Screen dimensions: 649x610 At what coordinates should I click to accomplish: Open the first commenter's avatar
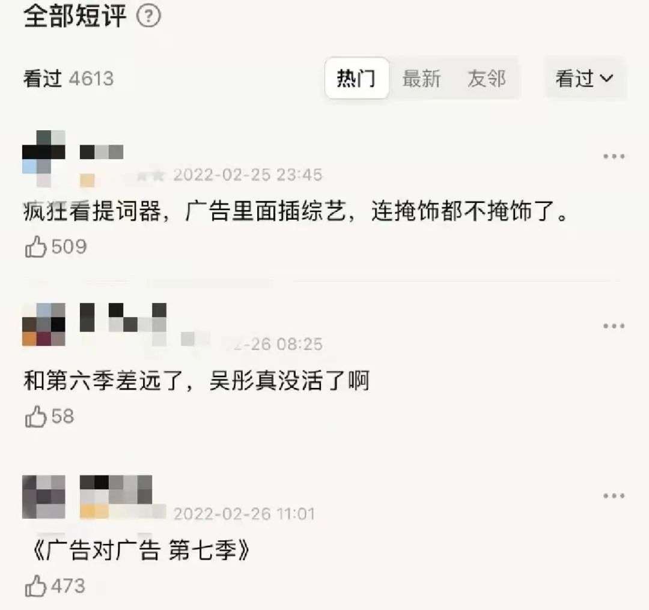(x=43, y=159)
